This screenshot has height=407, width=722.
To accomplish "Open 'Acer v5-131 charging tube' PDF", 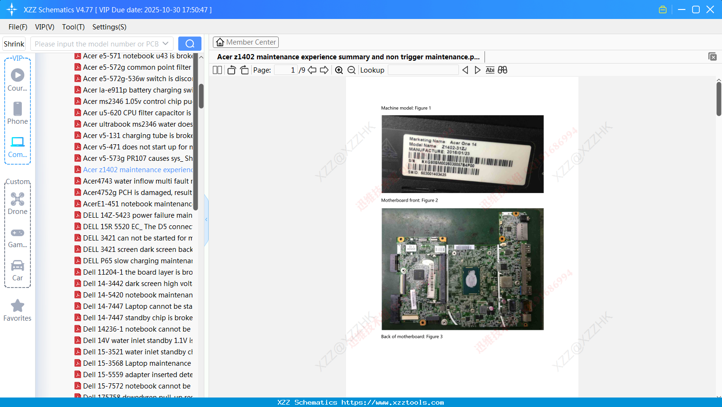I will (x=134, y=136).
